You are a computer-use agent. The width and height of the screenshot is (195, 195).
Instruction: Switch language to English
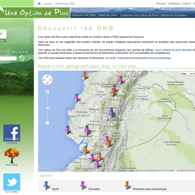(187, 3)
